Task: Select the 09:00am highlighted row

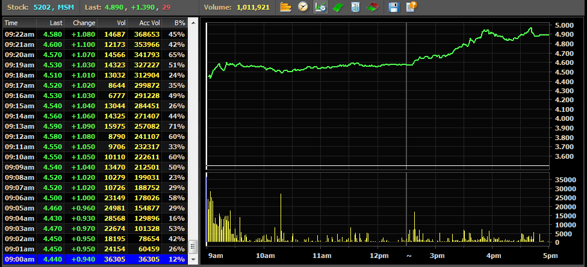Action: pyautogui.click(x=95, y=259)
